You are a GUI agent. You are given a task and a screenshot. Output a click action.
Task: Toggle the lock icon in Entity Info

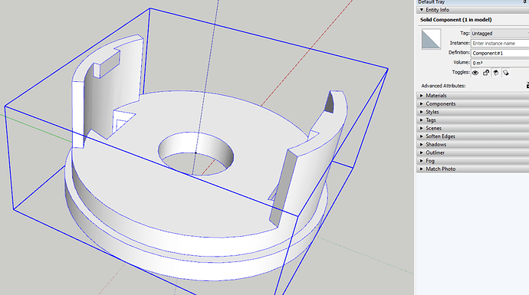point(486,73)
